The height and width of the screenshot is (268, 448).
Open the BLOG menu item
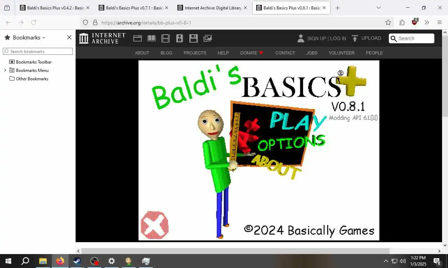coord(166,53)
